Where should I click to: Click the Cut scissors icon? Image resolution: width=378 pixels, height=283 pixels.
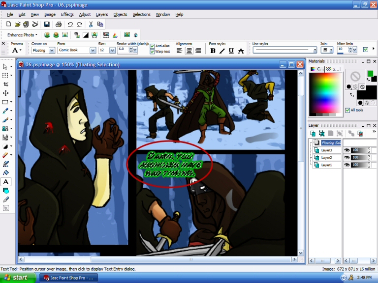point(91,24)
